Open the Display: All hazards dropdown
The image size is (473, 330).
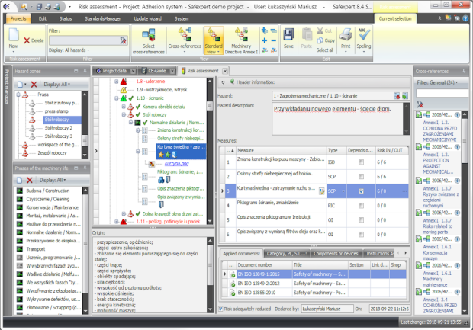click(x=72, y=49)
